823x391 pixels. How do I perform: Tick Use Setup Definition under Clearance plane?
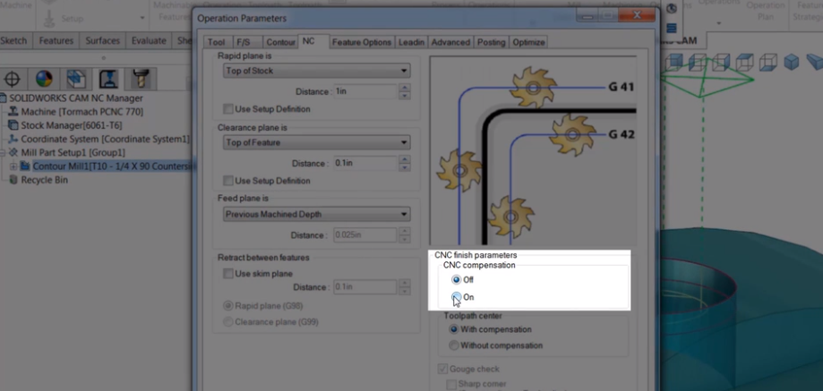[227, 181]
